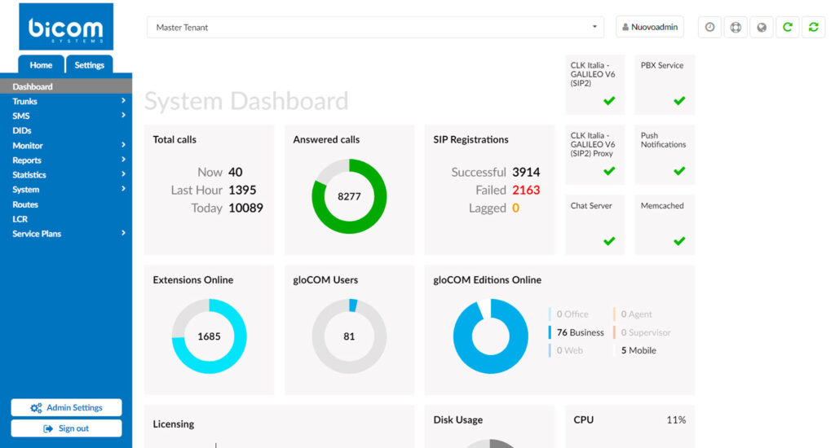Click the Today total calls value 10089
835x448 pixels.
pos(245,208)
